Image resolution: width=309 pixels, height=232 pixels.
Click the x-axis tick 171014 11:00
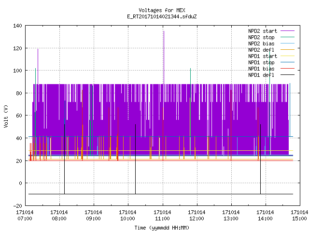point(162,216)
